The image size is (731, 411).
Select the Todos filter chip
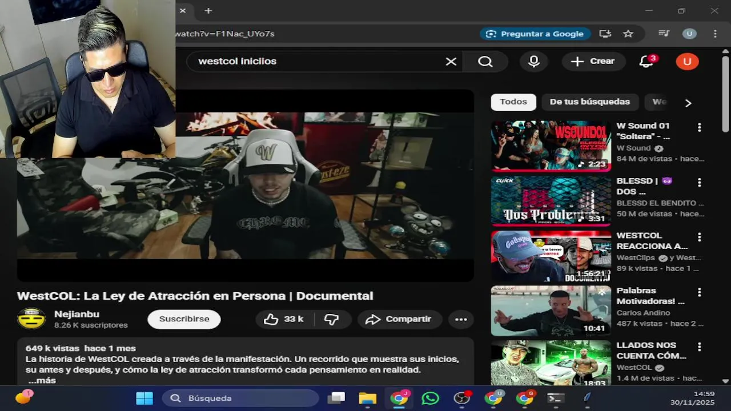pyautogui.click(x=513, y=102)
